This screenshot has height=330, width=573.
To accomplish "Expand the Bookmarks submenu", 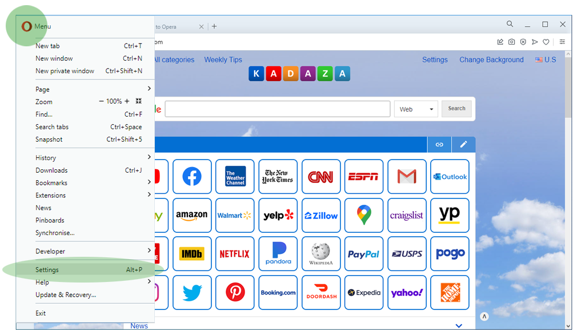I will coord(149,182).
